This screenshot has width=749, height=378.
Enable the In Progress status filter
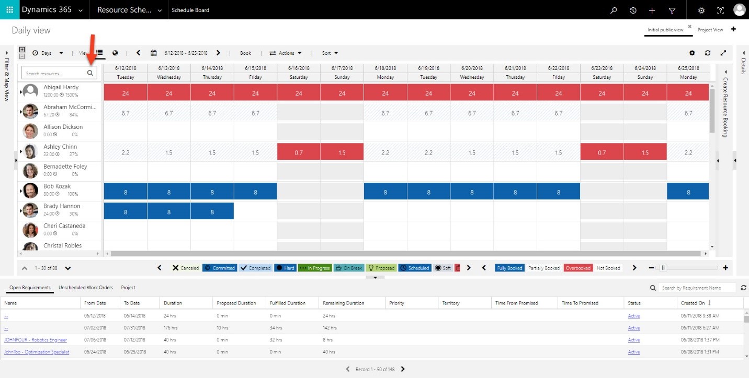click(x=315, y=267)
